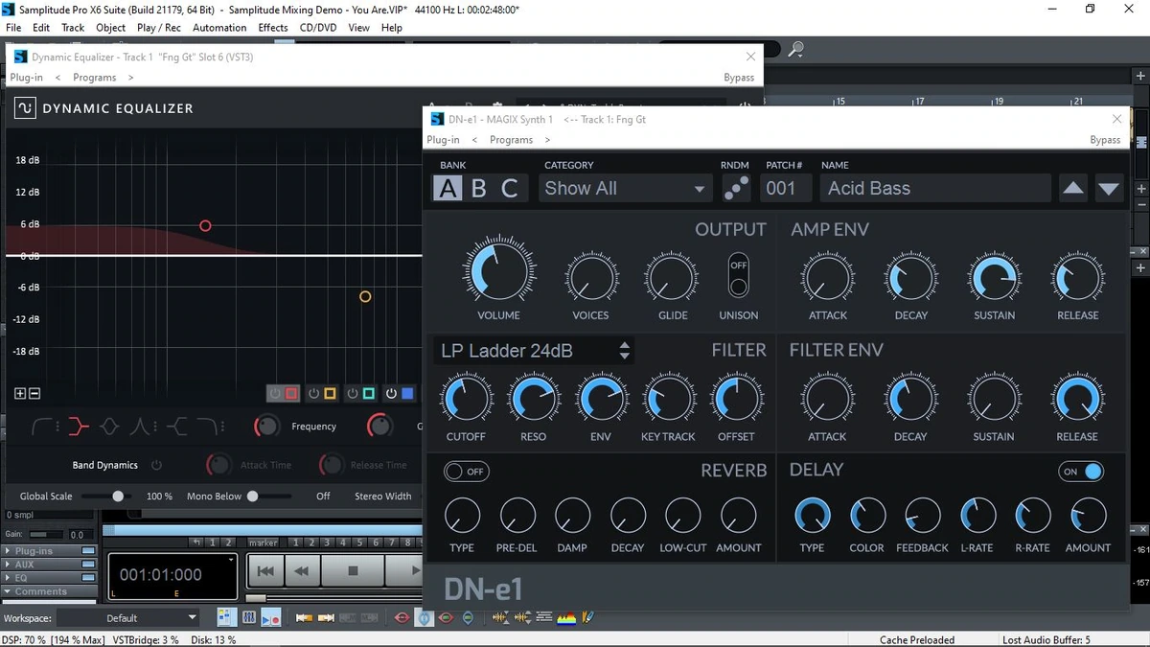Click the stop button in transport
Screen dimensions: 1150x647
(352, 571)
